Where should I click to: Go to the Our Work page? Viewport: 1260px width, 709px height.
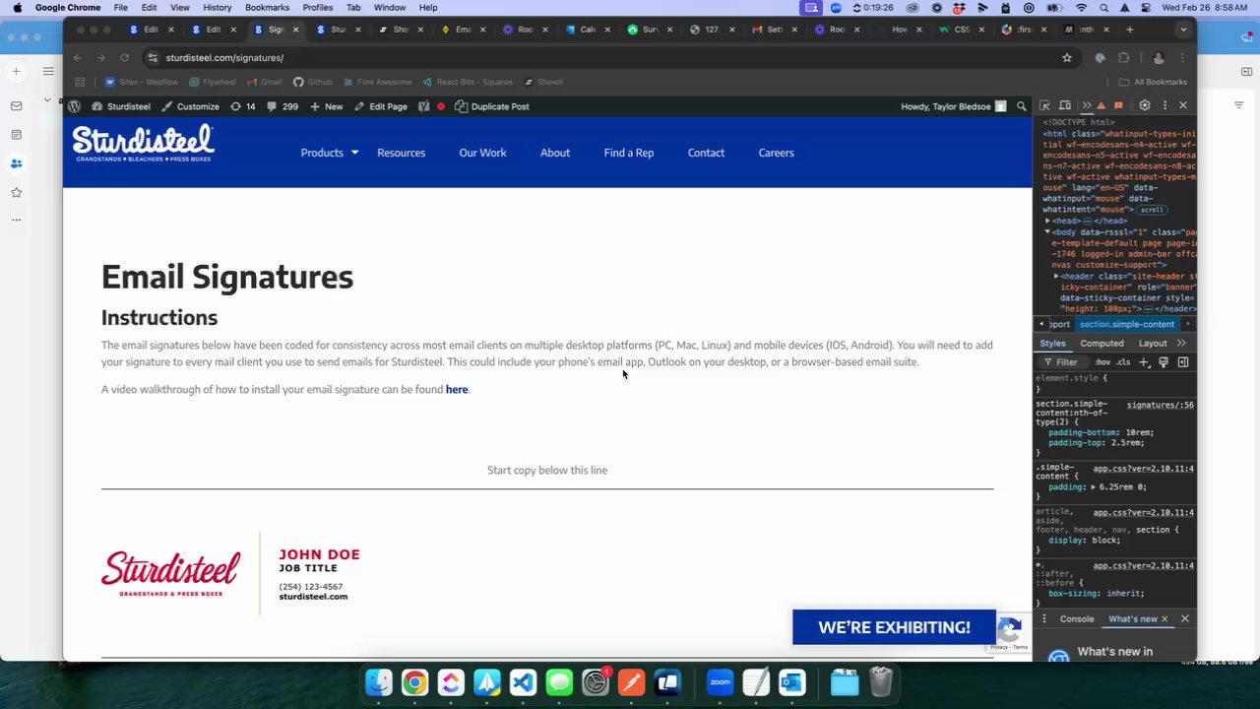(482, 153)
